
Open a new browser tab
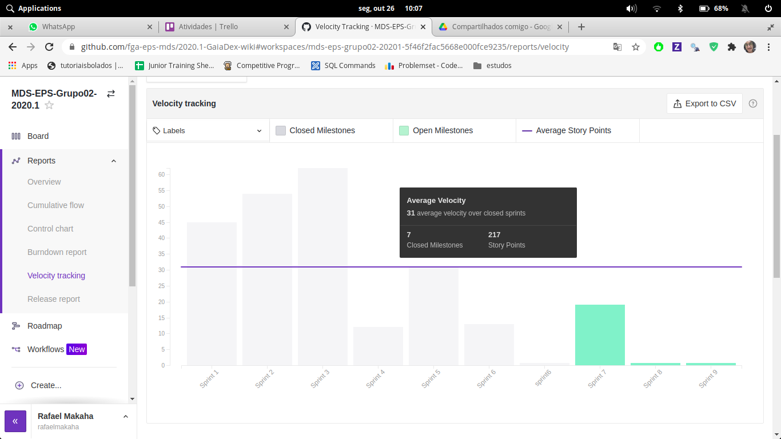(x=581, y=27)
